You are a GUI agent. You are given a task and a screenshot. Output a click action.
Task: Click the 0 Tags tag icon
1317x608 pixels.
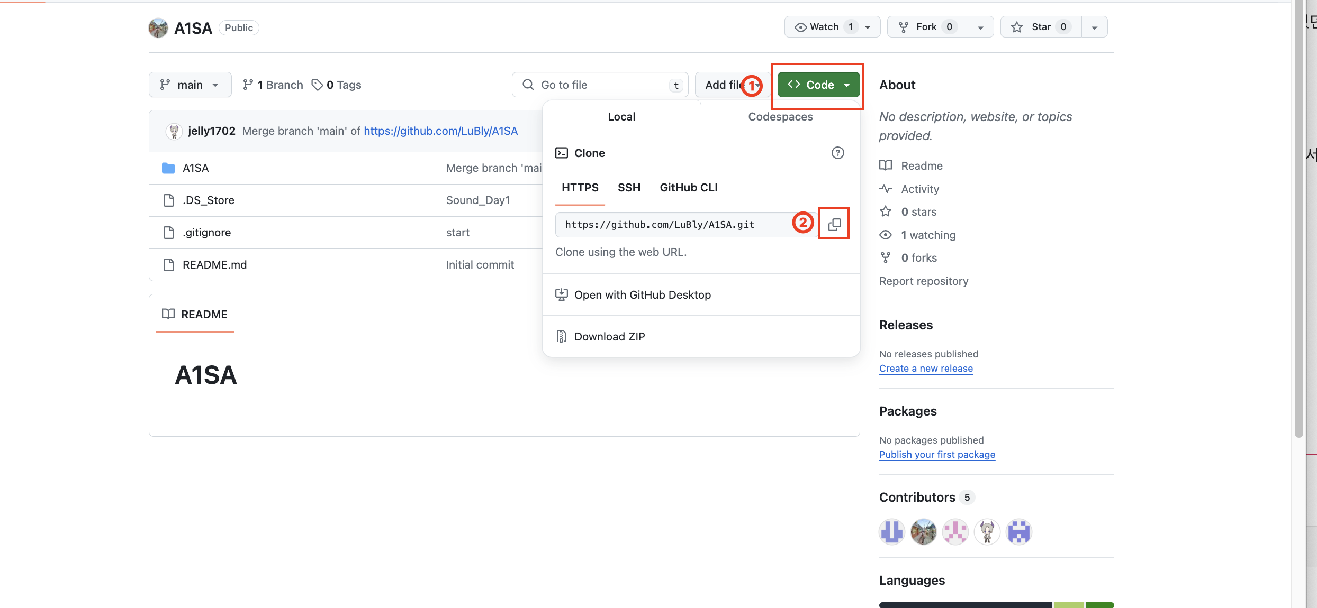click(x=317, y=85)
